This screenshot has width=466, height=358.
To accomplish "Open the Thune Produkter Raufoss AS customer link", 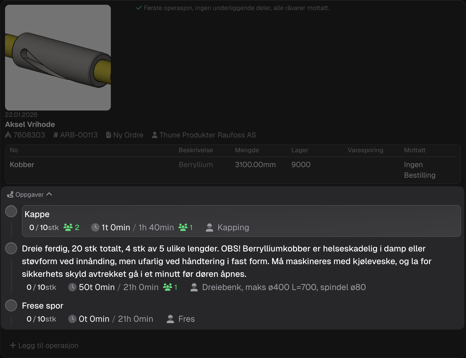I will pos(208,135).
